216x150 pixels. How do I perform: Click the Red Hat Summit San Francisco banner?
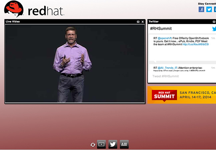pyautogui.click(x=182, y=95)
